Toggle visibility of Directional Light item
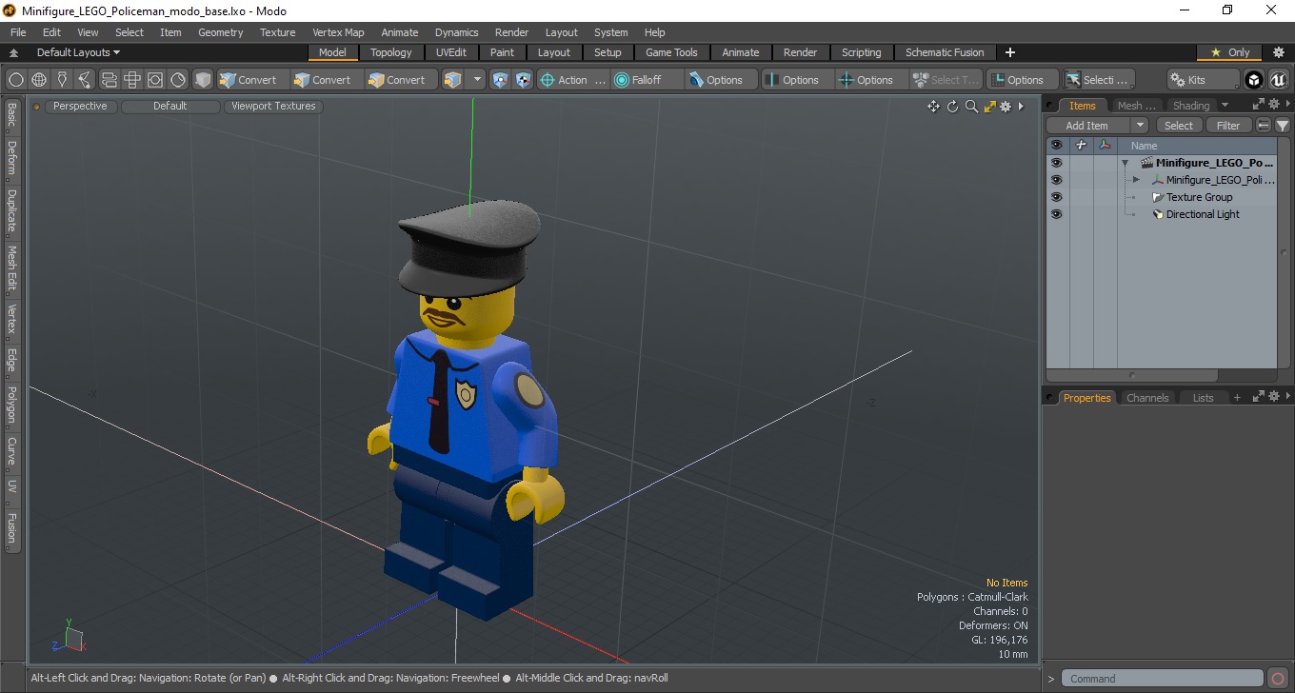Viewport: 1295px width, 693px height. (x=1056, y=214)
